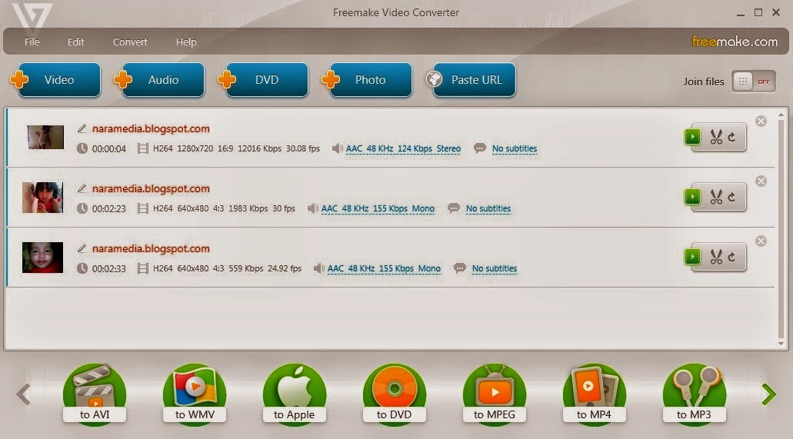Screen dimensions: 793x439
Task: Click the file list scrollbar down arrow
Action: tap(781, 344)
